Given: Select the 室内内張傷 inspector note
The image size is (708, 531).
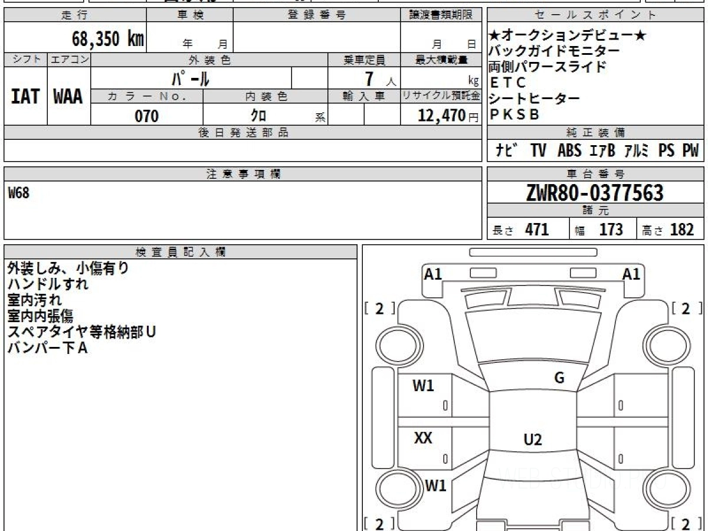Looking at the screenshot, I should [x=41, y=316].
